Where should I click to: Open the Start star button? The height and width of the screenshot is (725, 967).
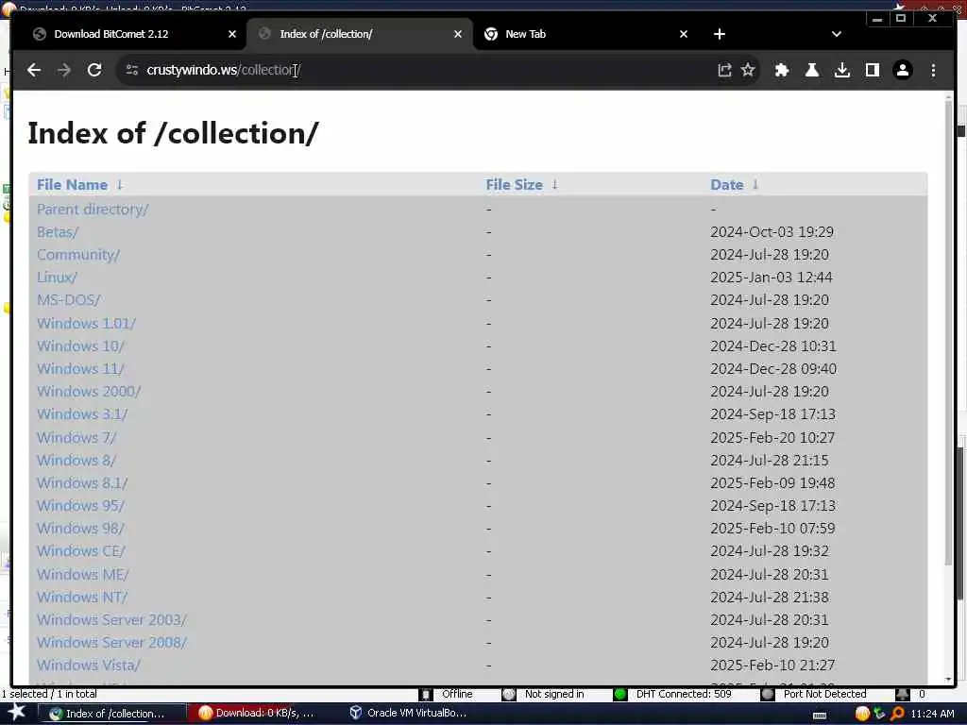click(16, 713)
